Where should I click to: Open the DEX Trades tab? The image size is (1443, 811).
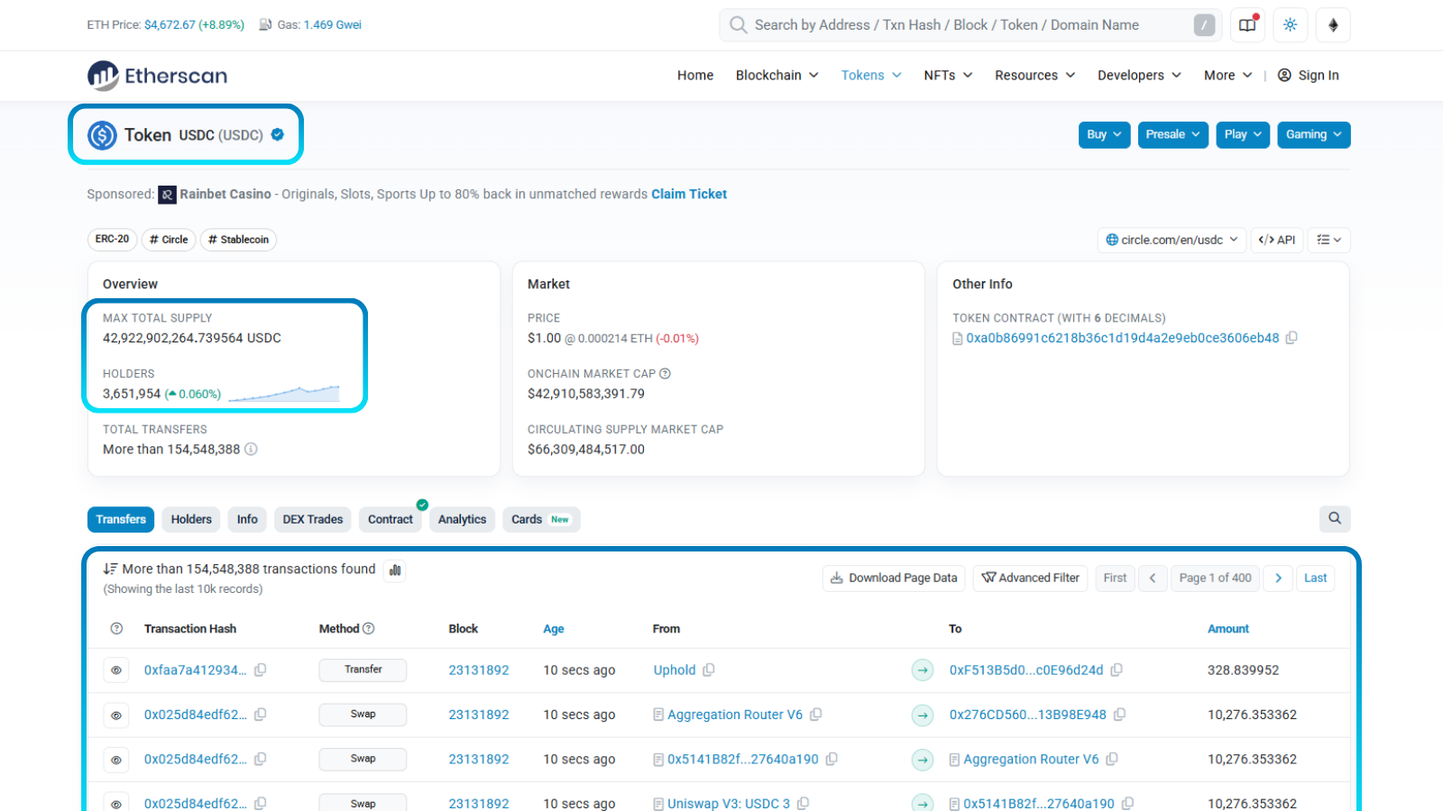(313, 519)
